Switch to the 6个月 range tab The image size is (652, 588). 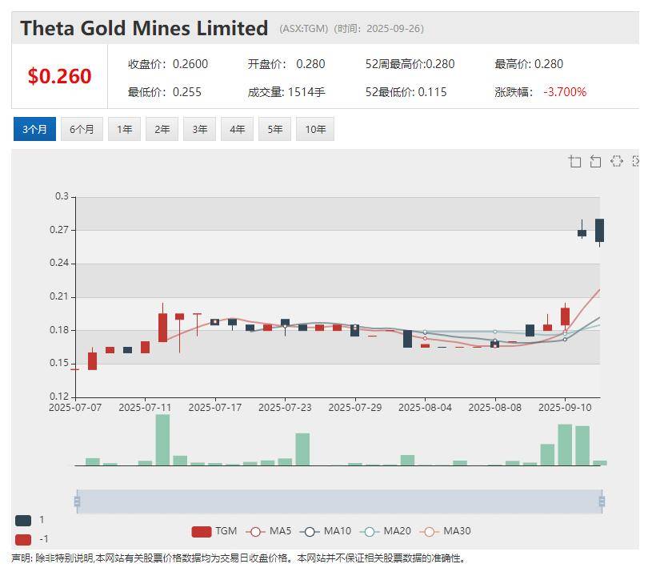click(x=82, y=129)
